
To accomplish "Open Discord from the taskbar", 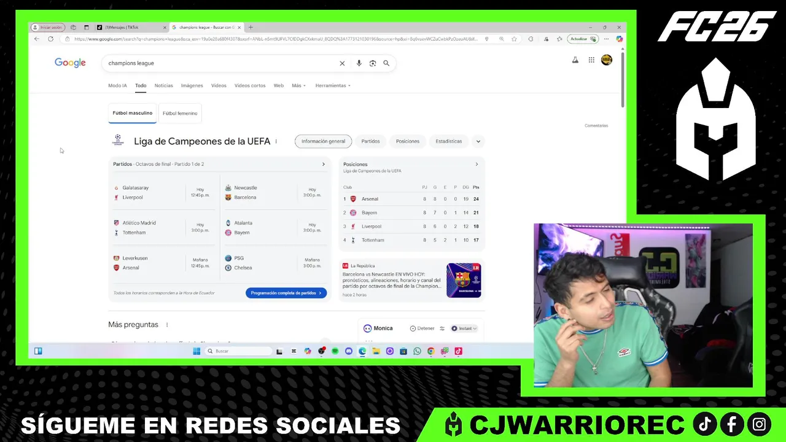I will (x=349, y=351).
